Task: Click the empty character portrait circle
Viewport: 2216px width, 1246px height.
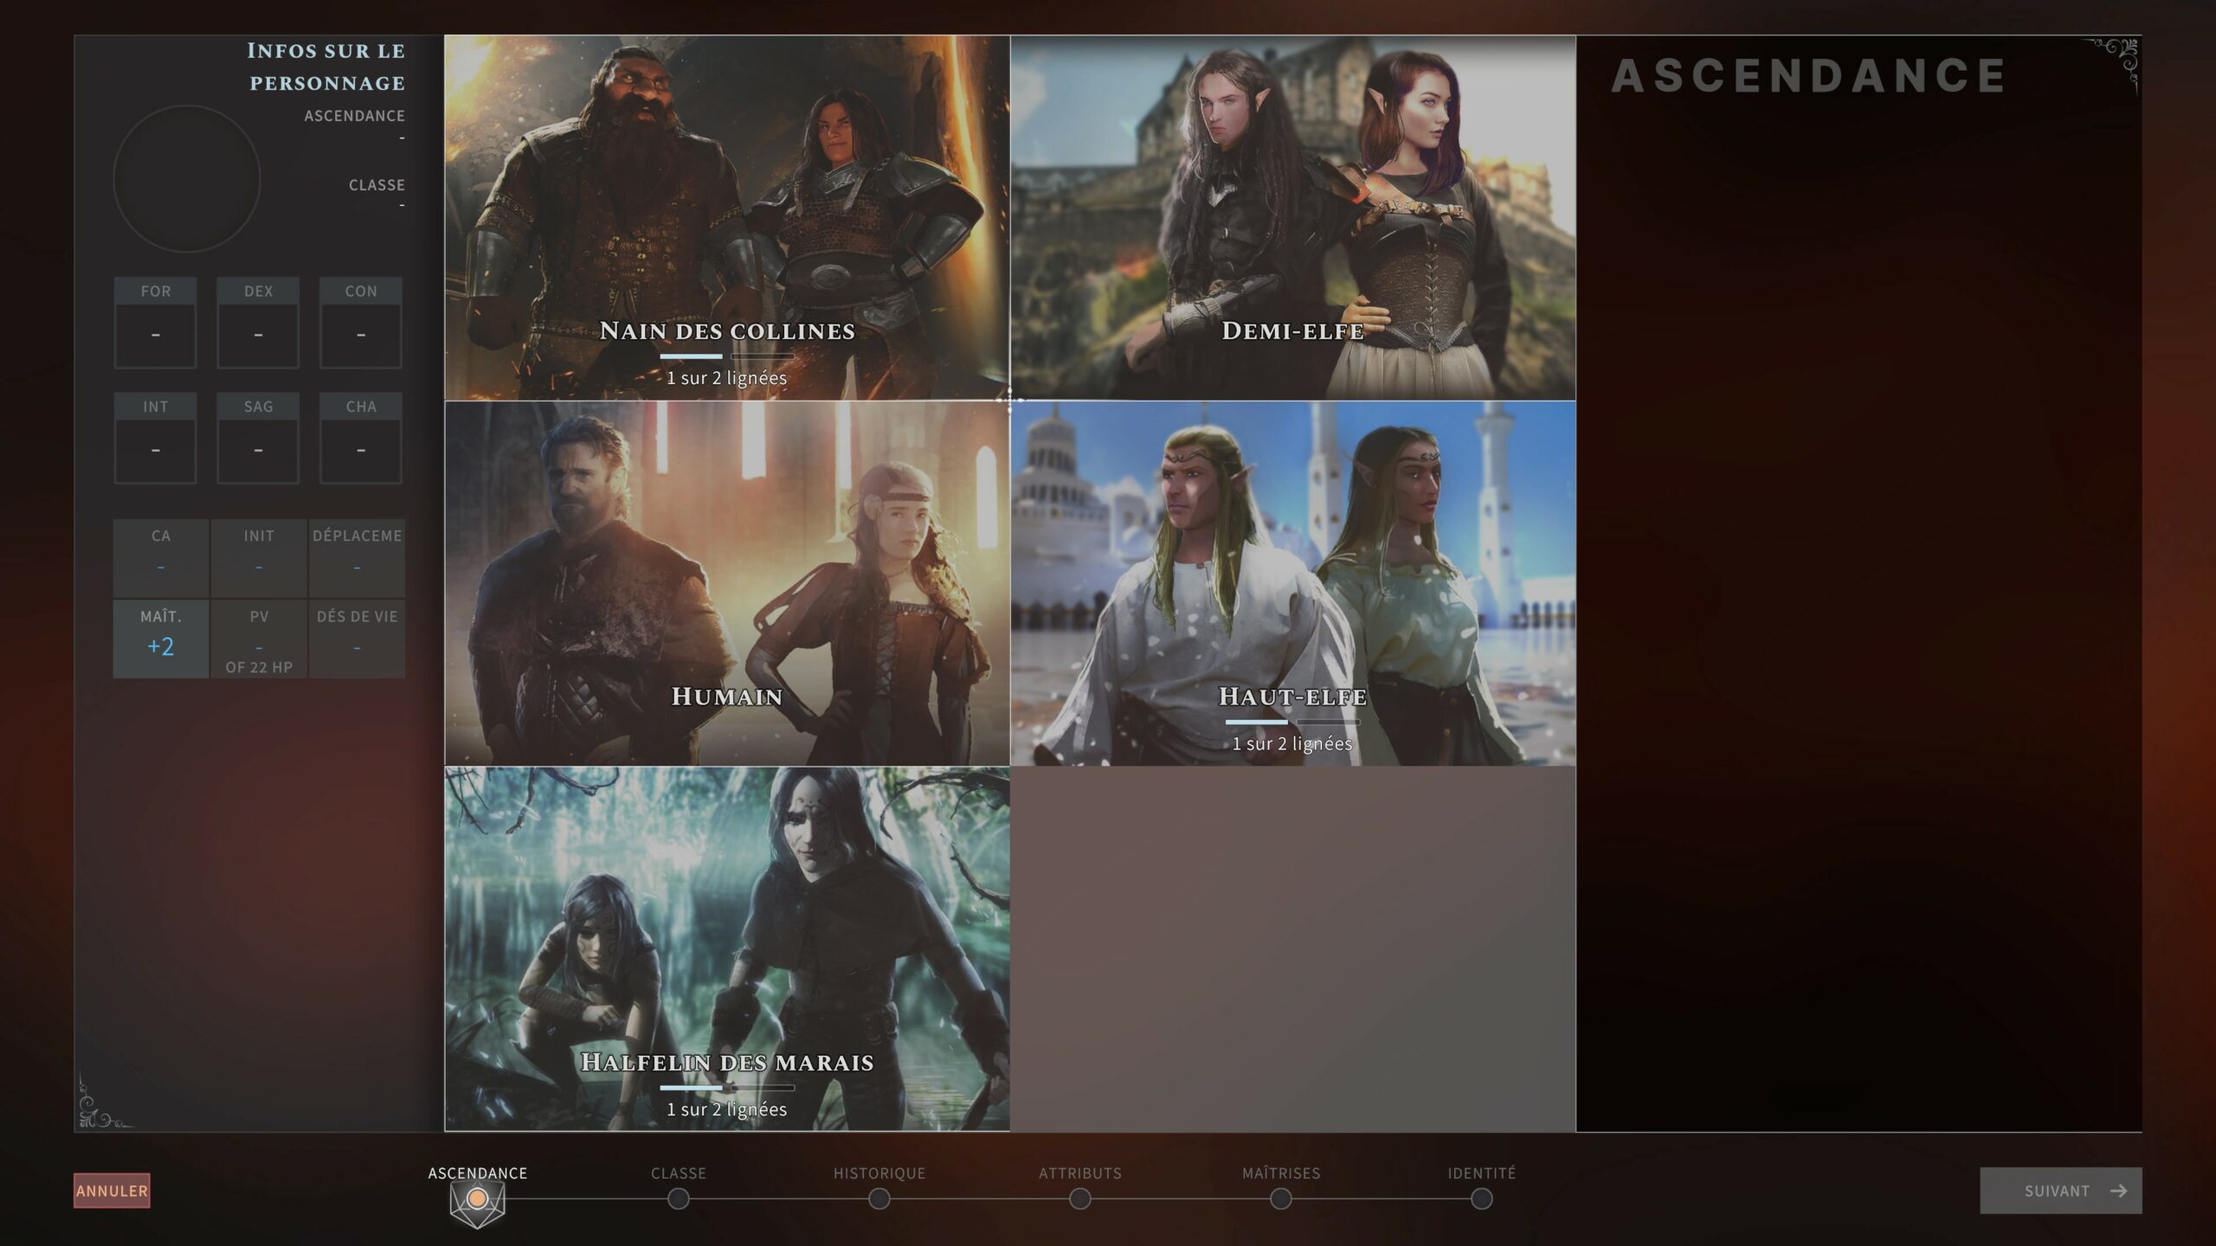Action: click(187, 179)
